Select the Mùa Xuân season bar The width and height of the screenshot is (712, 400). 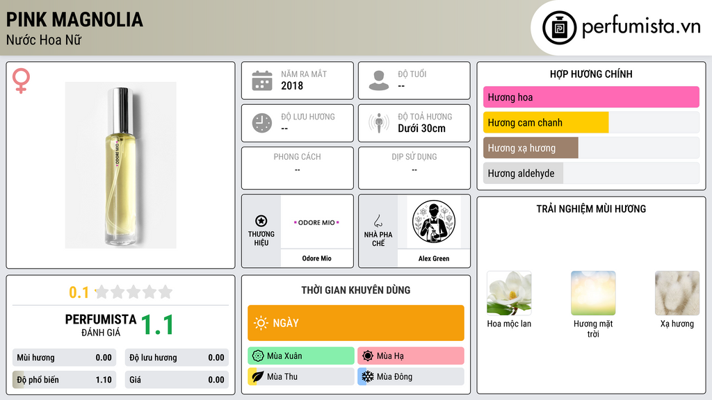click(301, 356)
